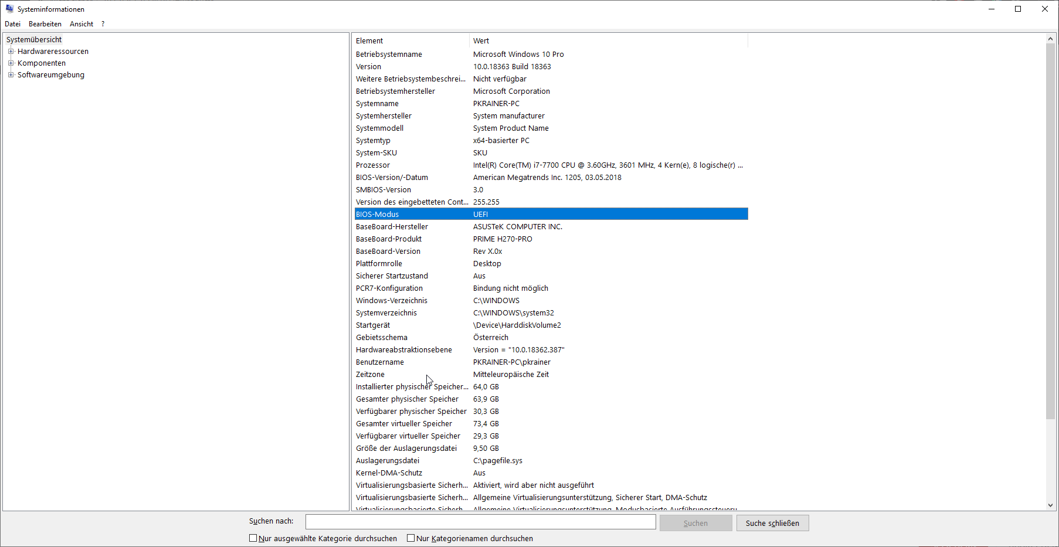The height and width of the screenshot is (547, 1059).
Task: Select the Windows-Verzeichnis row
Action: pyautogui.click(x=551, y=301)
